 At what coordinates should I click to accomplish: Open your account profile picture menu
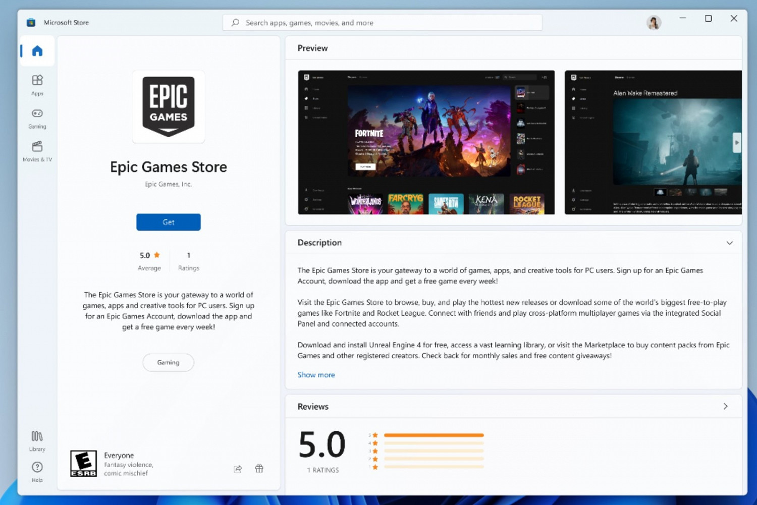point(654,22)
